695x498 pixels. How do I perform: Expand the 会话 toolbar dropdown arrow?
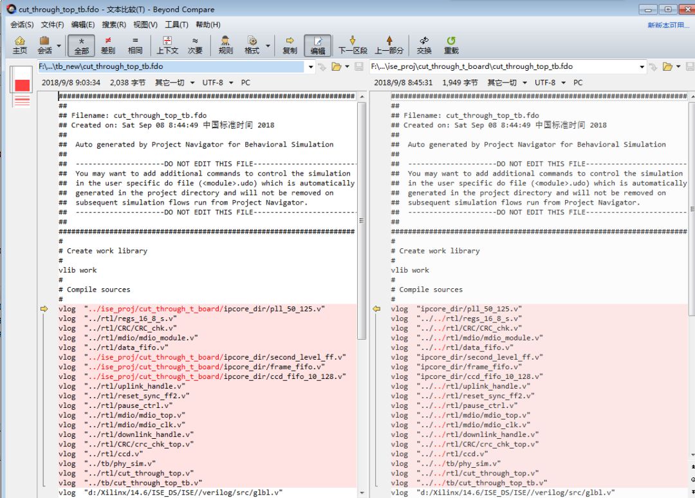(x=59, y=46)
